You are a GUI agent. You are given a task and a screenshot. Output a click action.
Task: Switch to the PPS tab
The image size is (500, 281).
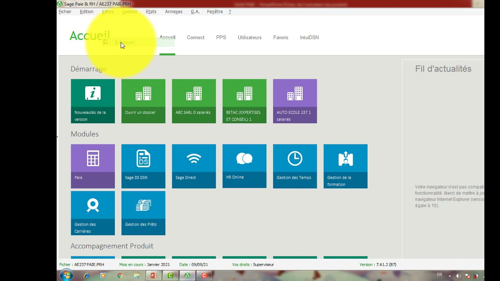[221, 37]
